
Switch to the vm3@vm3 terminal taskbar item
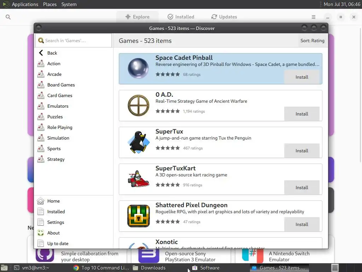(x=31, y=268)
